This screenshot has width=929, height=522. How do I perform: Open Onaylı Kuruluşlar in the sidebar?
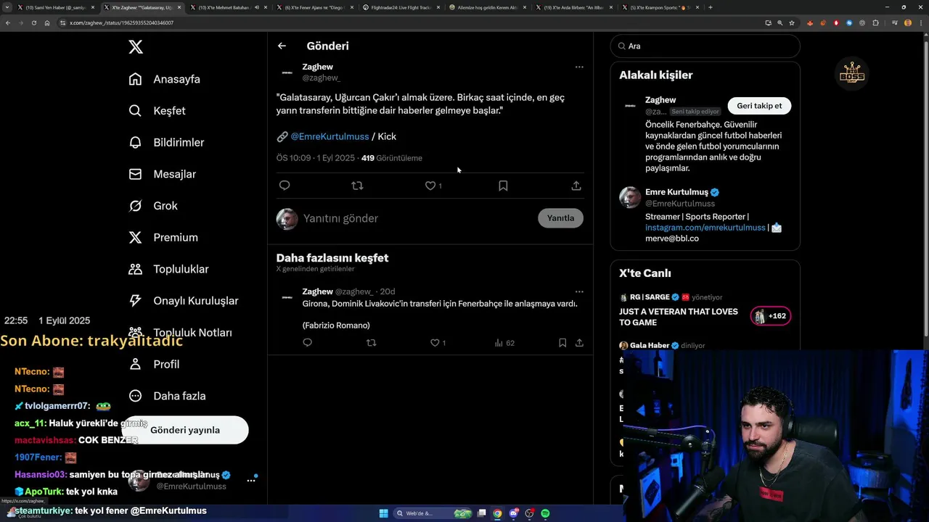coord(183,301)
